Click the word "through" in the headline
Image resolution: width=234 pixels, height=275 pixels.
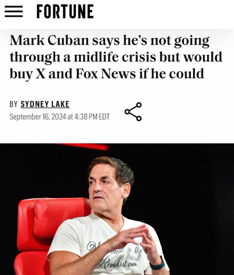click(x=35, y=57)
